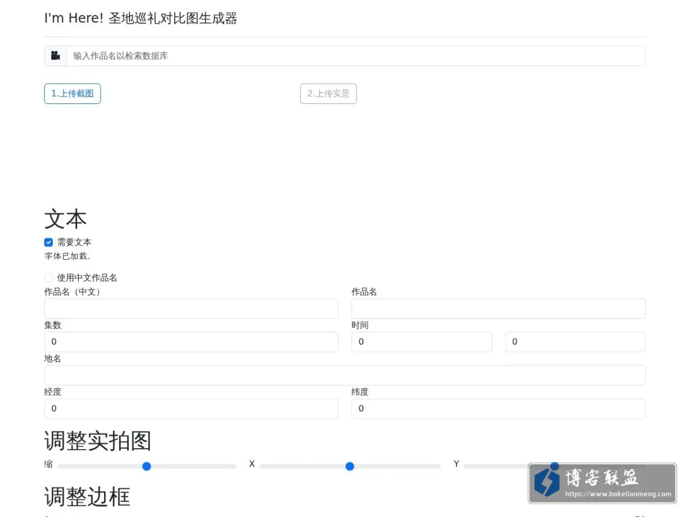Image resolution: width=690 pixels, height=517 pixels.
Task: Click the 纬度 number field
Action: (499, 408)
